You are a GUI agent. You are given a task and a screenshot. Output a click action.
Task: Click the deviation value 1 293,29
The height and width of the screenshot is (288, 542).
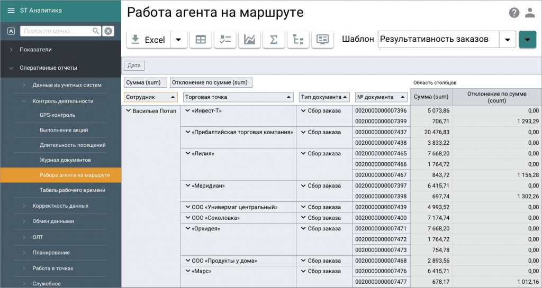(528, 122)
